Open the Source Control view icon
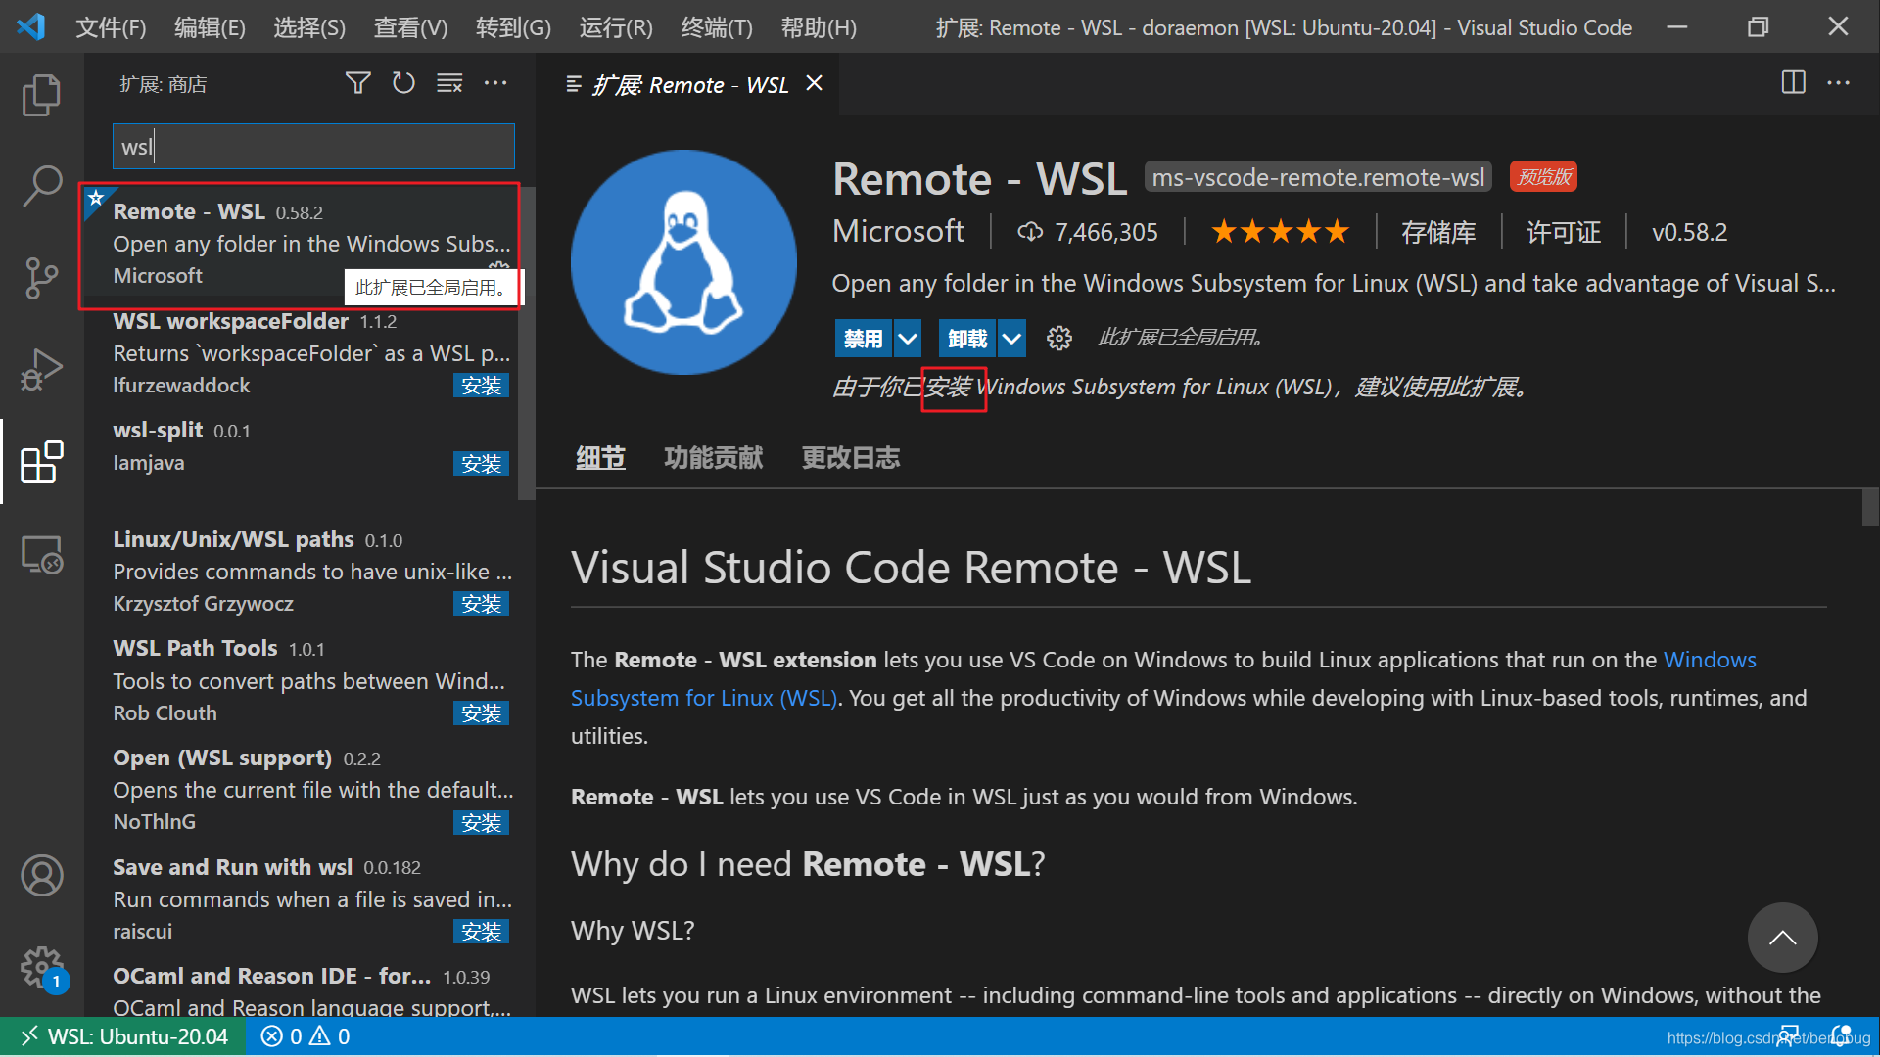 [41, 278]
